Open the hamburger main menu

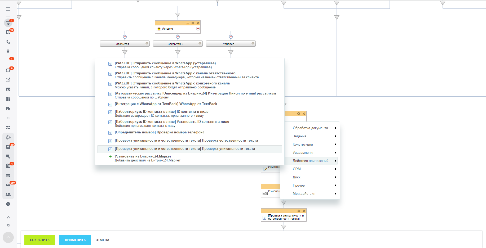pyautogui.click(x=8, y=9)
